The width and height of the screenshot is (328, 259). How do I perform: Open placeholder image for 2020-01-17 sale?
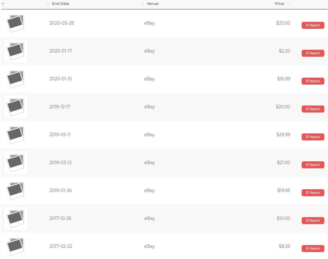[15, 51]
